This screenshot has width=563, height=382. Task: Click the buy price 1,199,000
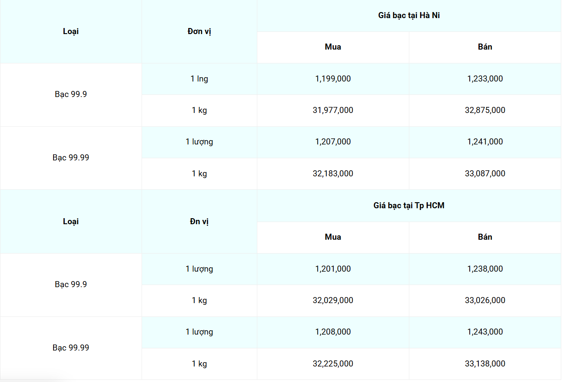point(333,79)
